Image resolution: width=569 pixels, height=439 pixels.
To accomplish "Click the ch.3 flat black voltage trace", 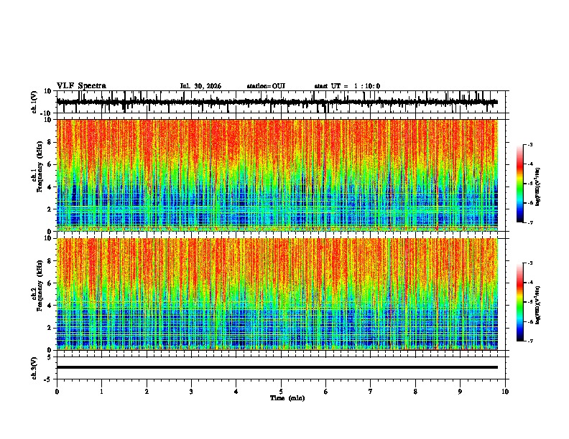I will (x=277, y=367).
